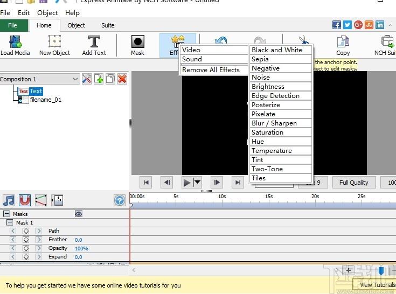396x294 pixels.
Task: Toggle the Expand keyframe diamond
Action: pyautogui.click(x=26, y=257)
